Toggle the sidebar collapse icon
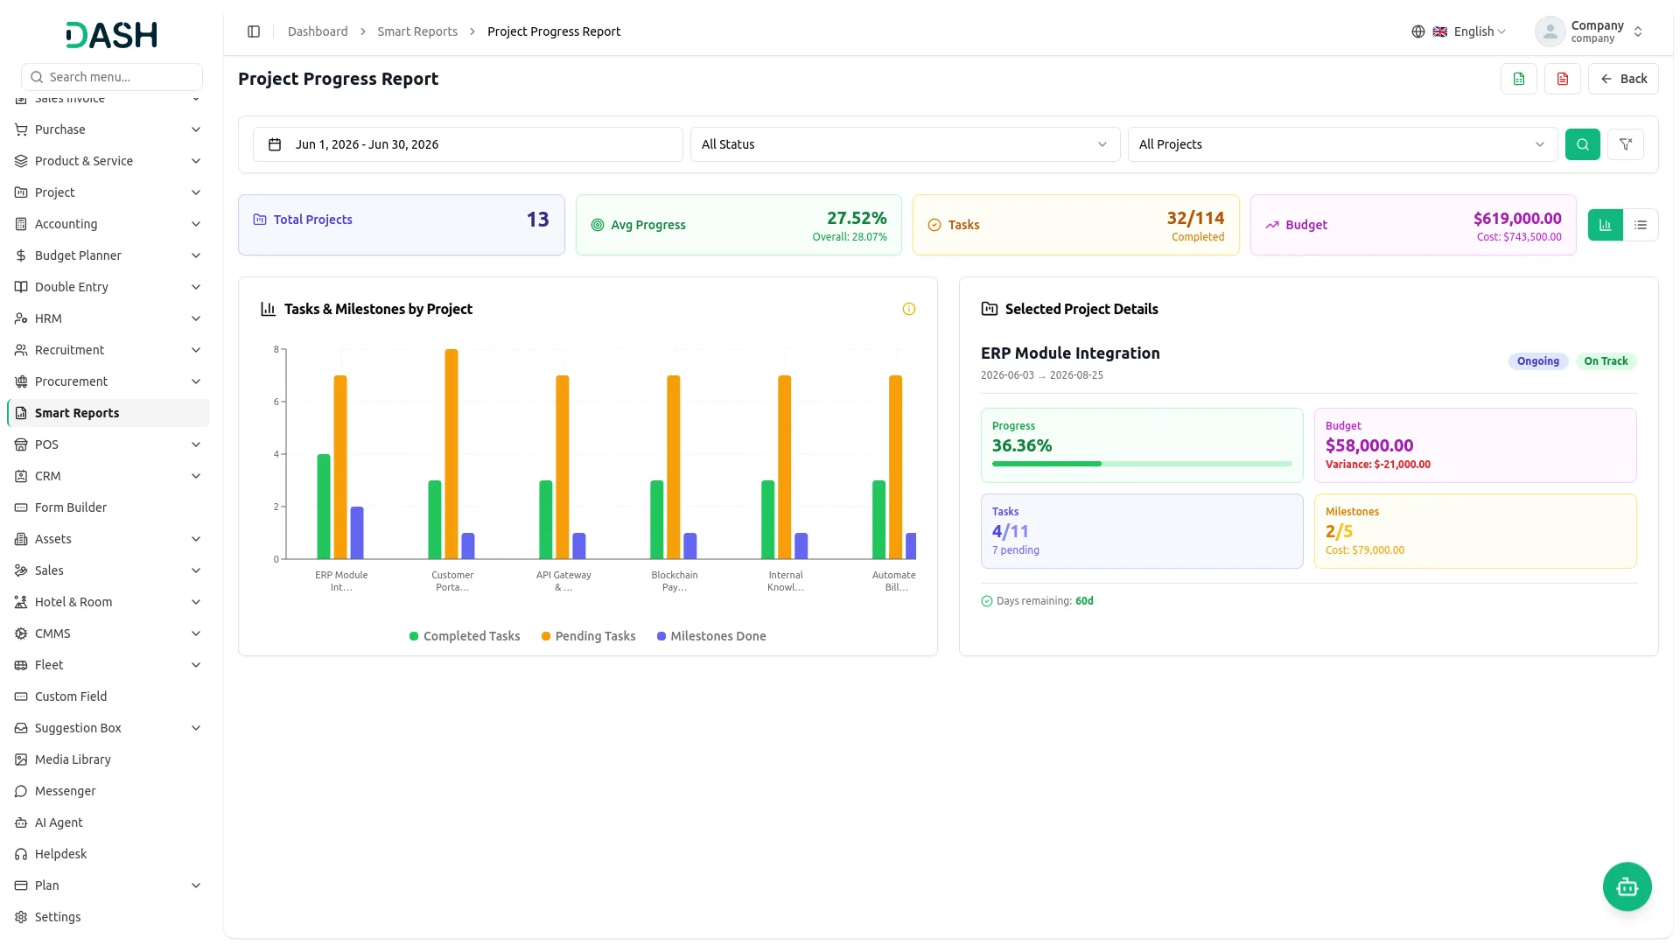This screenshot has height=945, width=1680. point(254,31)
